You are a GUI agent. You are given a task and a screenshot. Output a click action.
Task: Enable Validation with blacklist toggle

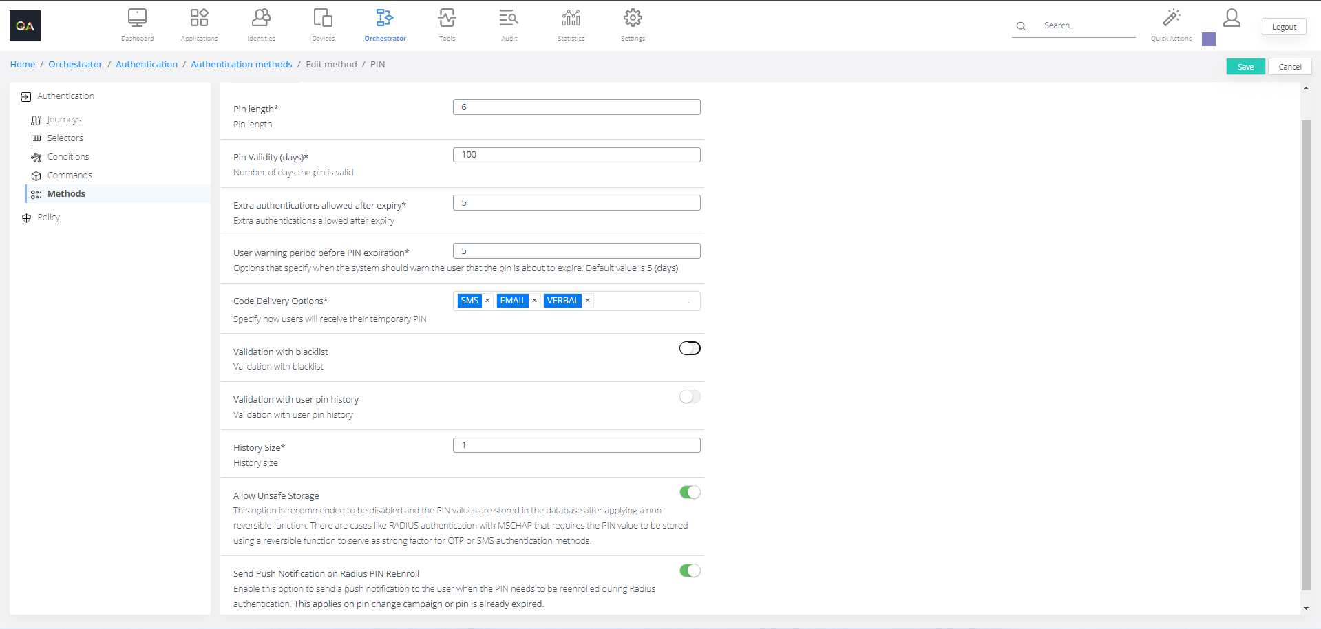[689, 348]
